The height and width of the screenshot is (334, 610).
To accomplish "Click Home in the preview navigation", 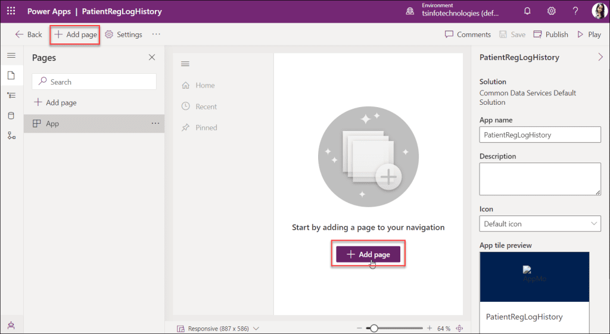I will coord(198,85).
